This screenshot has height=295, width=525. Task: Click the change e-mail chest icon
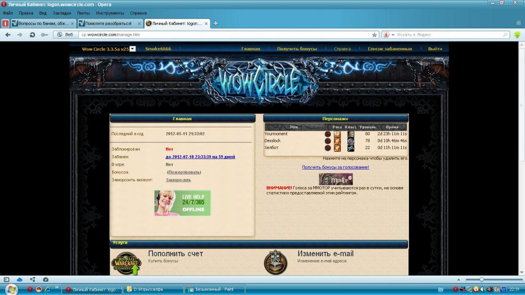coord(275,262)
